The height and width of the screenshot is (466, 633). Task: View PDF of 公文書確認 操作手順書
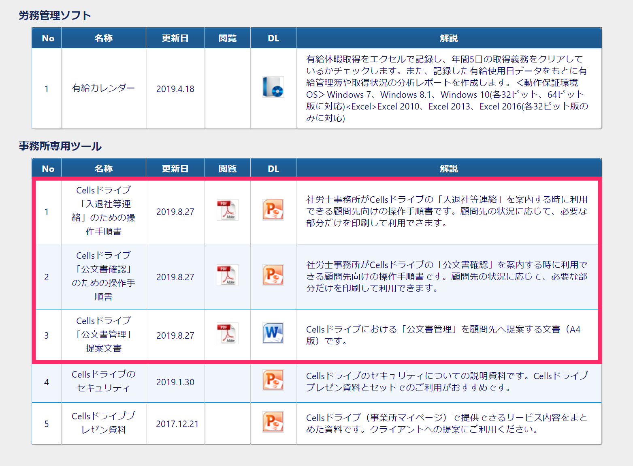coord(228,275)
